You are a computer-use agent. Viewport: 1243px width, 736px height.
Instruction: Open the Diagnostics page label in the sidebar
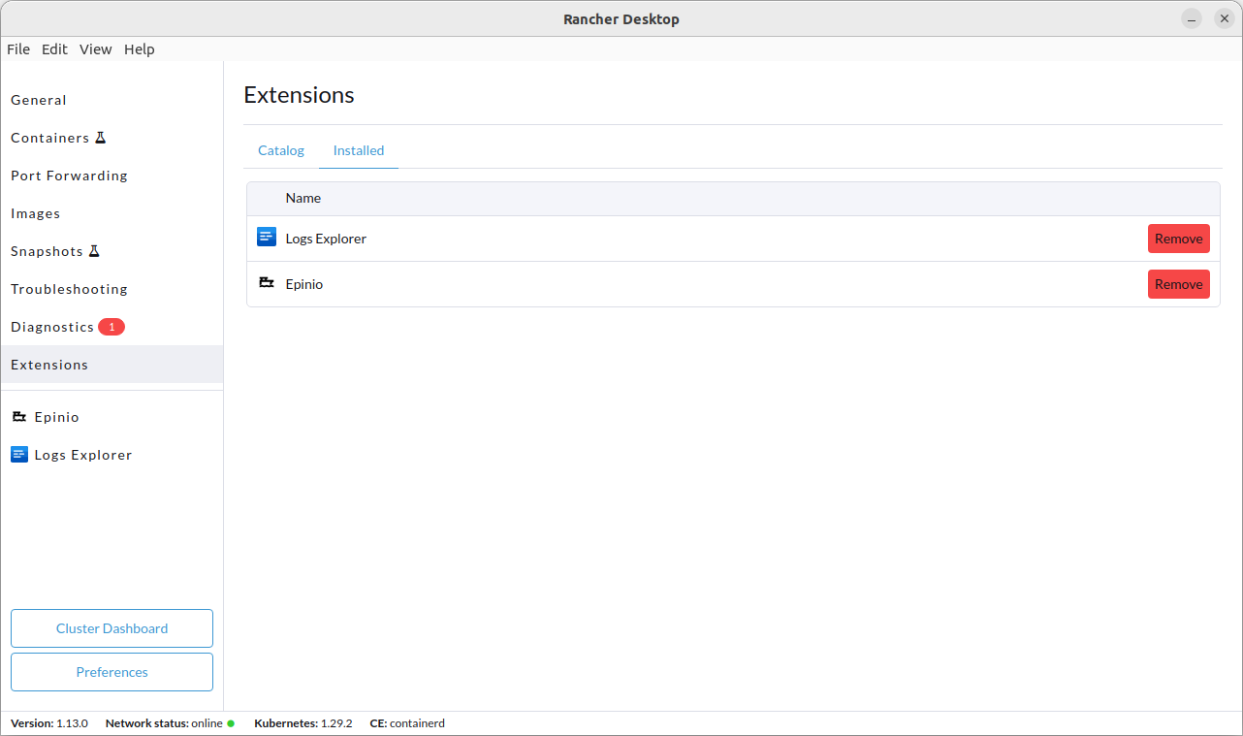click(x=52, y=327)
